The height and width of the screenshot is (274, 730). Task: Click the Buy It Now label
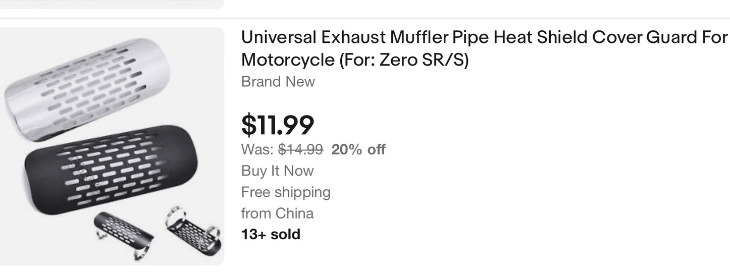click(277, 171)
